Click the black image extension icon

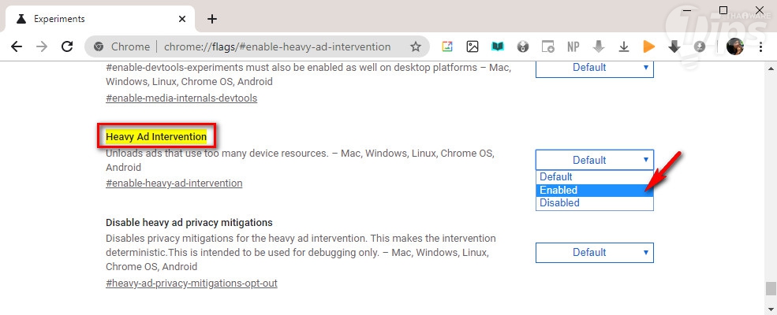[x=472, y=46]
